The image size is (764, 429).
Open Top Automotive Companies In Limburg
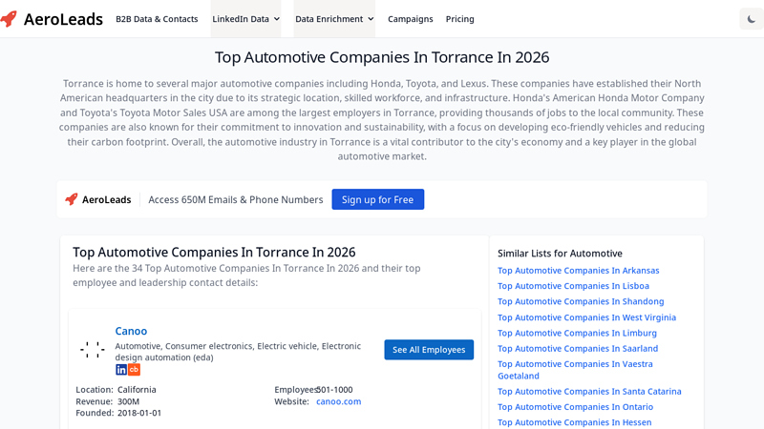577,333
